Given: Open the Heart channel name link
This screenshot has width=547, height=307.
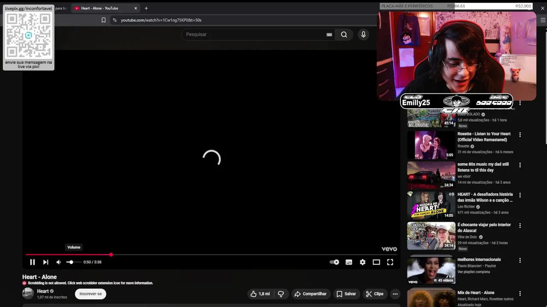Looking at the screenshot, I should pyautogui.click(x=43, y=291).
